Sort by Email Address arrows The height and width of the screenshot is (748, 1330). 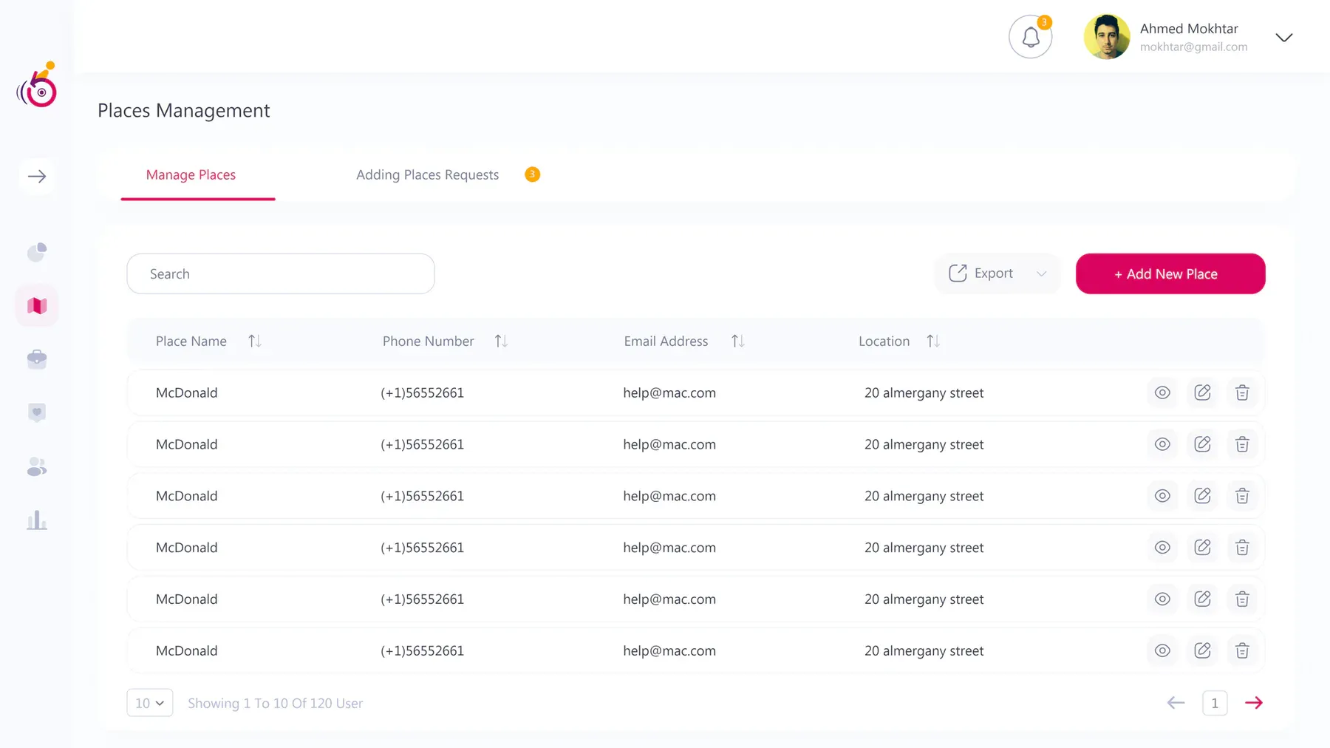point(737,341)
